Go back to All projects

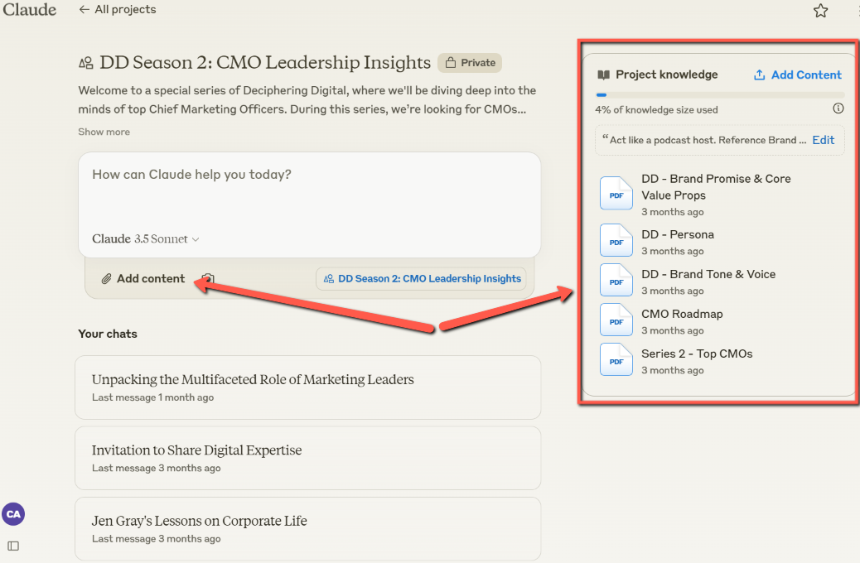coord(117,10)
